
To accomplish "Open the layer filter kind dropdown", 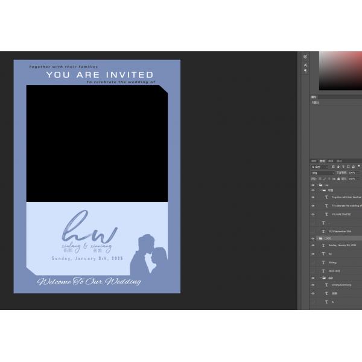I will [320, 167].
